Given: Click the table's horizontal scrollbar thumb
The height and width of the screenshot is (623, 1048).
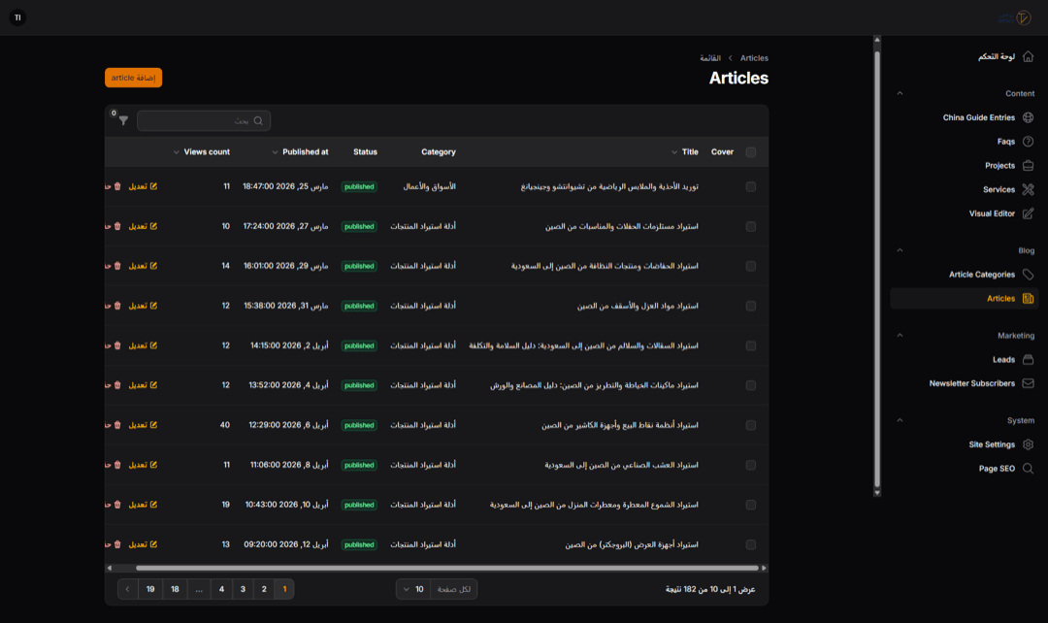Looking at the screenshot, I should pyautogui.click(x=446, y=569).
